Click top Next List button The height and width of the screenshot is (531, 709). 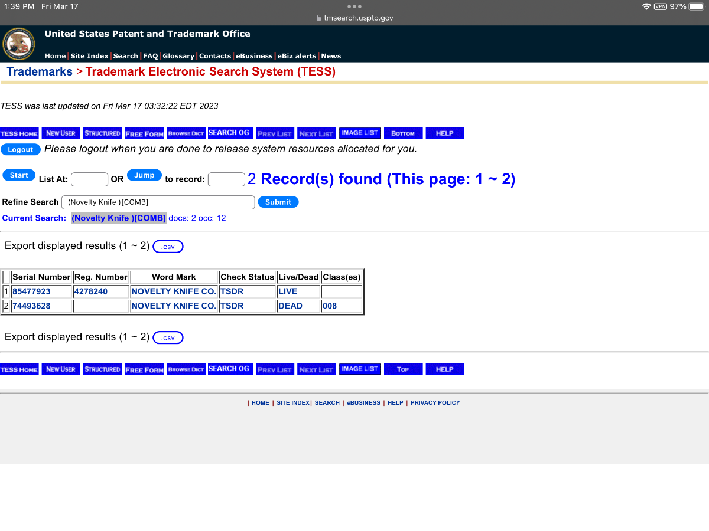(317, 133)
